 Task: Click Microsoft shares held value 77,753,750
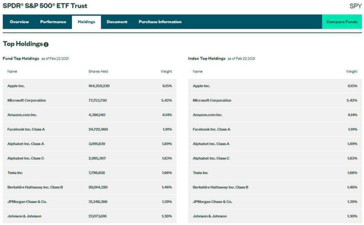[x=97, y=101]
